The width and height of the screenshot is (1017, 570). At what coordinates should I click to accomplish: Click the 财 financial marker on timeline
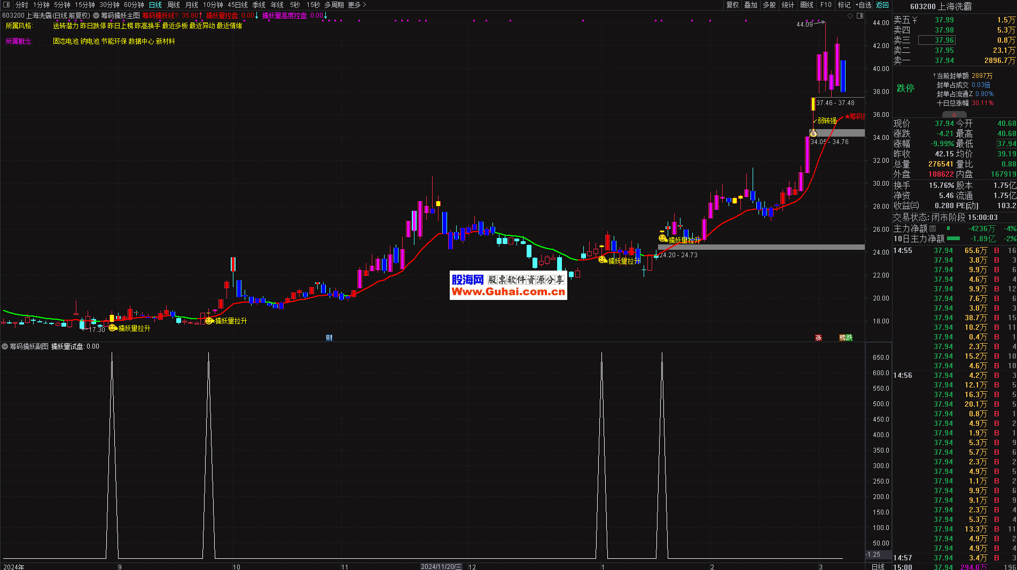coord(329,338)
